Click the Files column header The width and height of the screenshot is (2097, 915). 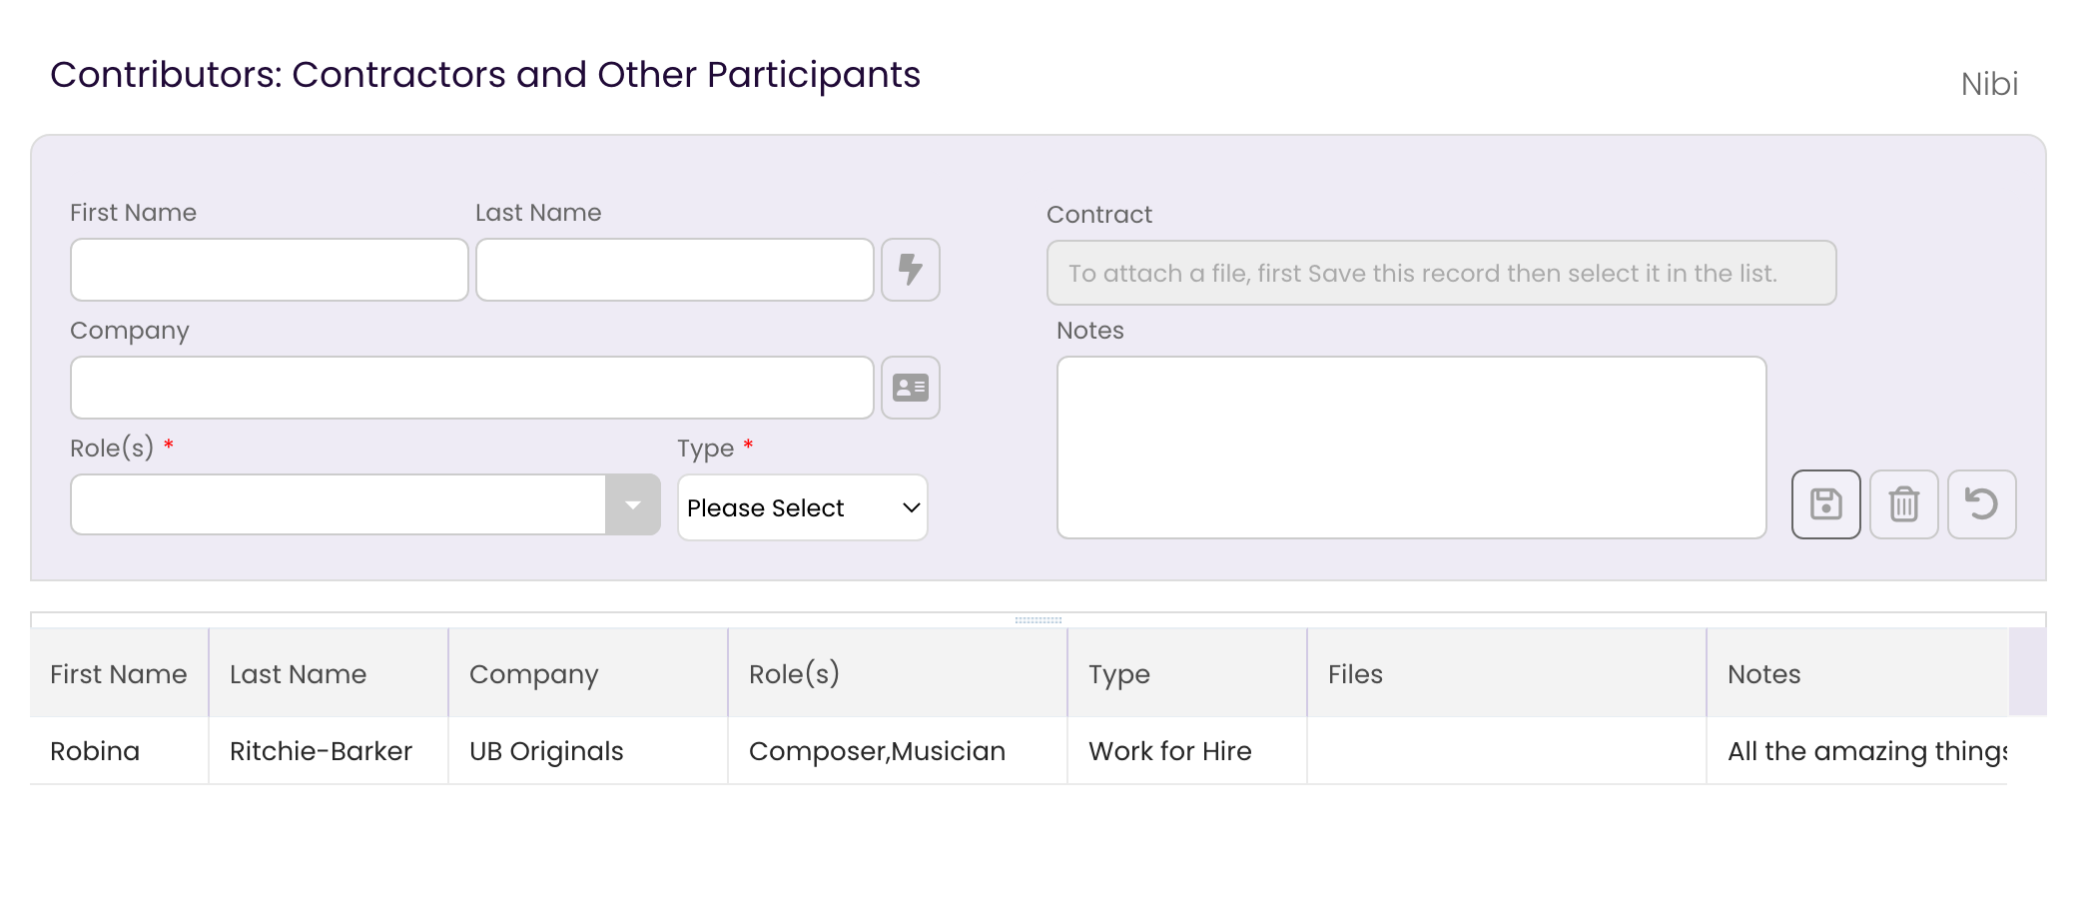pos(1507,673)
